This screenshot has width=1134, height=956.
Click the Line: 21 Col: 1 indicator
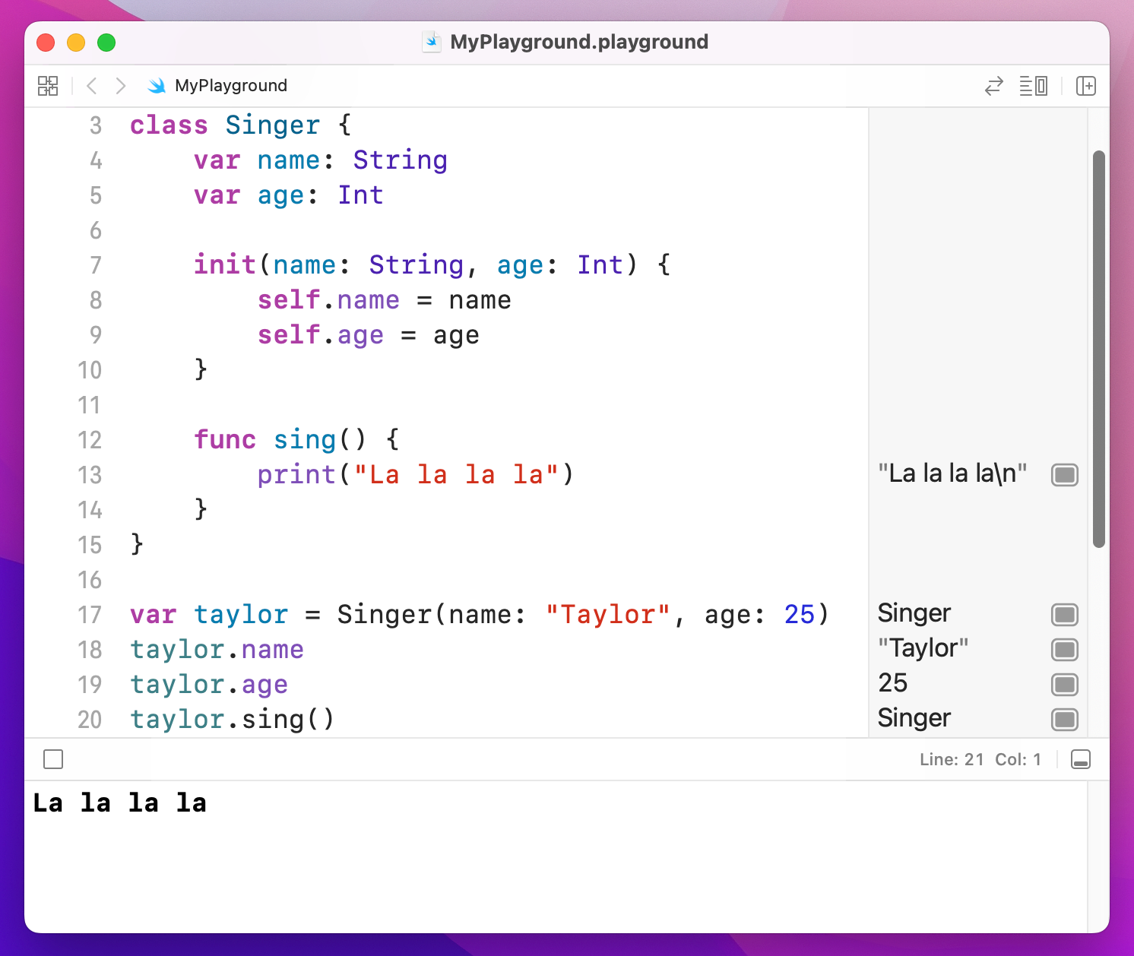(x=980, y=759)
